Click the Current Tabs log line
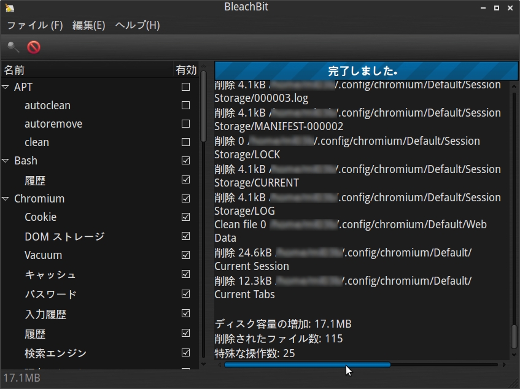 pyautogui.click(x=245, y=295)
